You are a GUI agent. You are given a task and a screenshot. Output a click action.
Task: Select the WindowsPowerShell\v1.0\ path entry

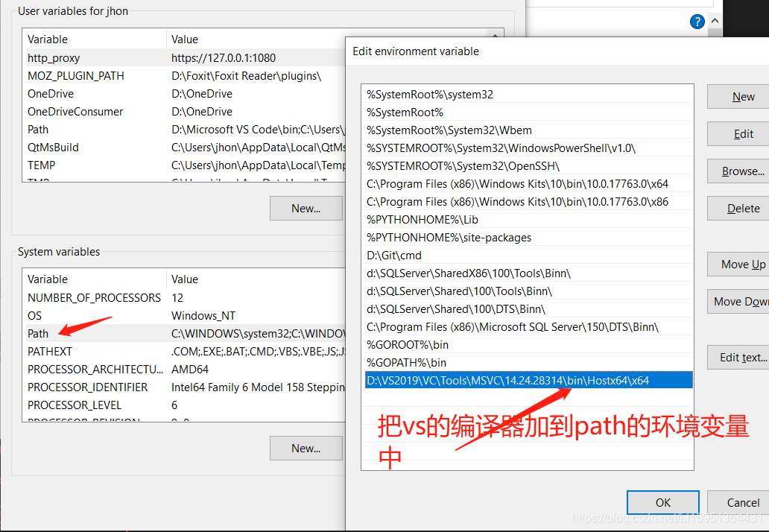528,148
